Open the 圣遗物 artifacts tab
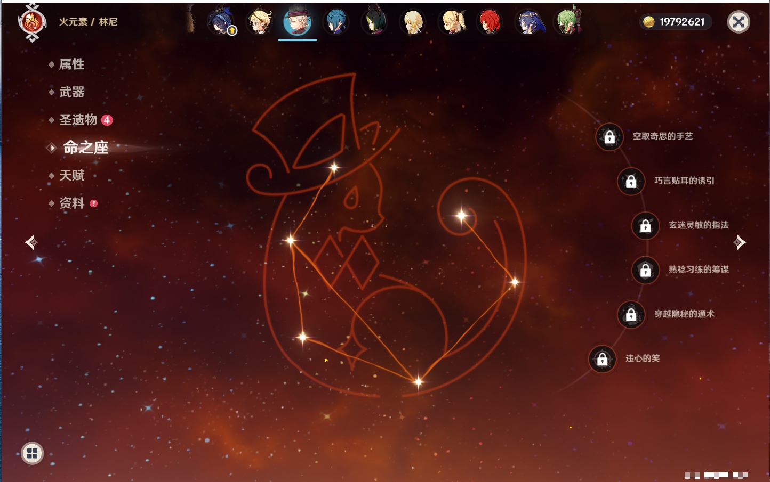 pos(78,120)
